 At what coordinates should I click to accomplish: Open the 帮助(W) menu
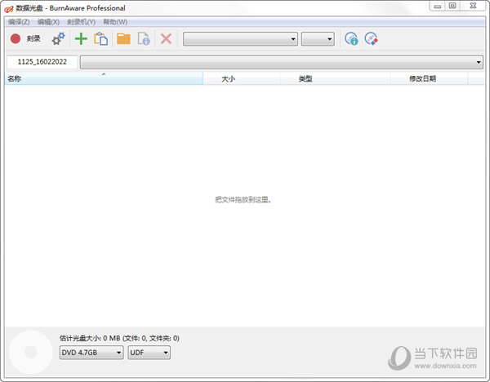tap(115, 22)
